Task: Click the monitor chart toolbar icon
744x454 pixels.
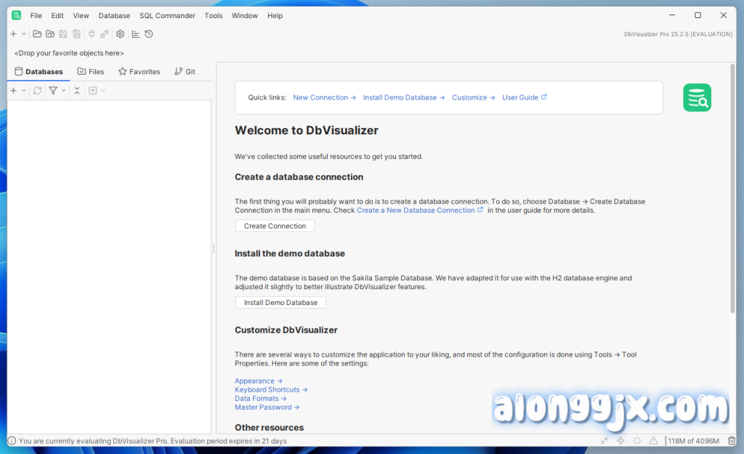Action: click(x=136, y=34)
